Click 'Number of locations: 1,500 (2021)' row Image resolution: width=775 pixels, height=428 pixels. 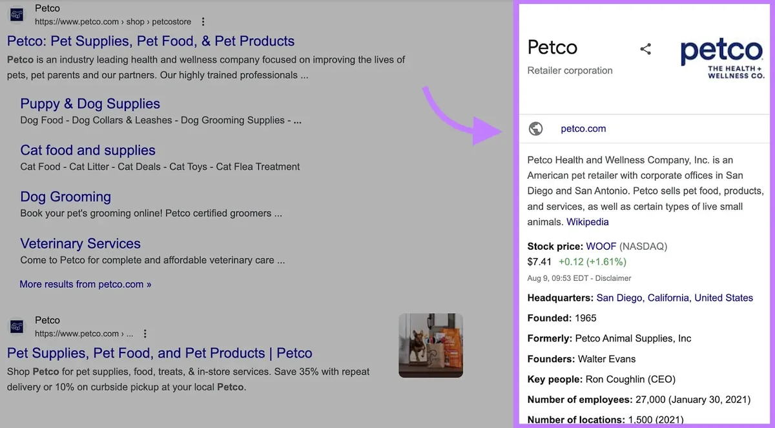pyautogui.click(x=605, y=420)
